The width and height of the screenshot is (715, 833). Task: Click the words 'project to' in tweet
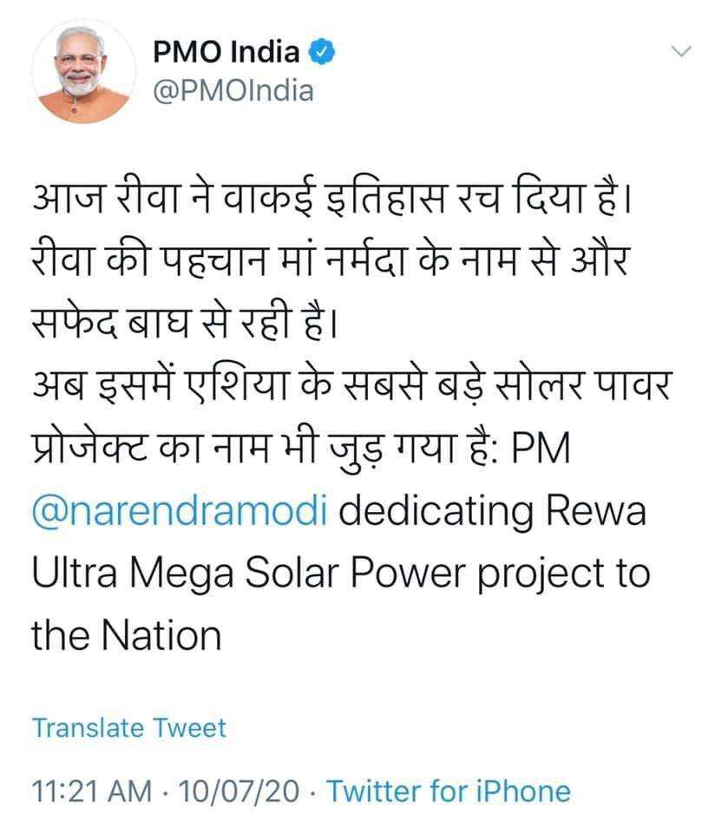[564, 574]
